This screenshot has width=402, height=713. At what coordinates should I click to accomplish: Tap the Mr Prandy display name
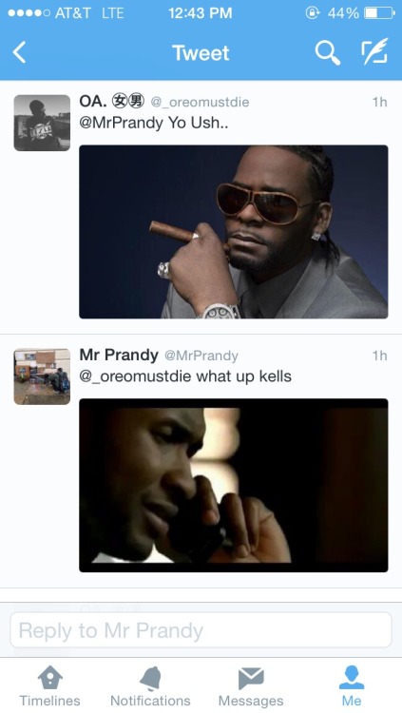point(119,355)
